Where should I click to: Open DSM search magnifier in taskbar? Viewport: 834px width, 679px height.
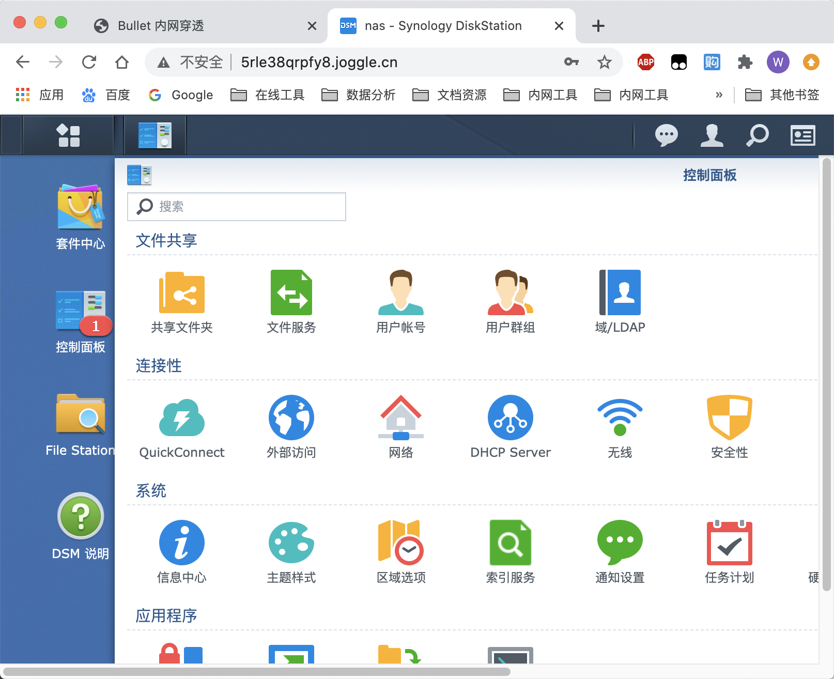pyautogui.click(x=758, y=135)
